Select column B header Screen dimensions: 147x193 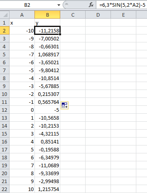(x=48, y=15)
